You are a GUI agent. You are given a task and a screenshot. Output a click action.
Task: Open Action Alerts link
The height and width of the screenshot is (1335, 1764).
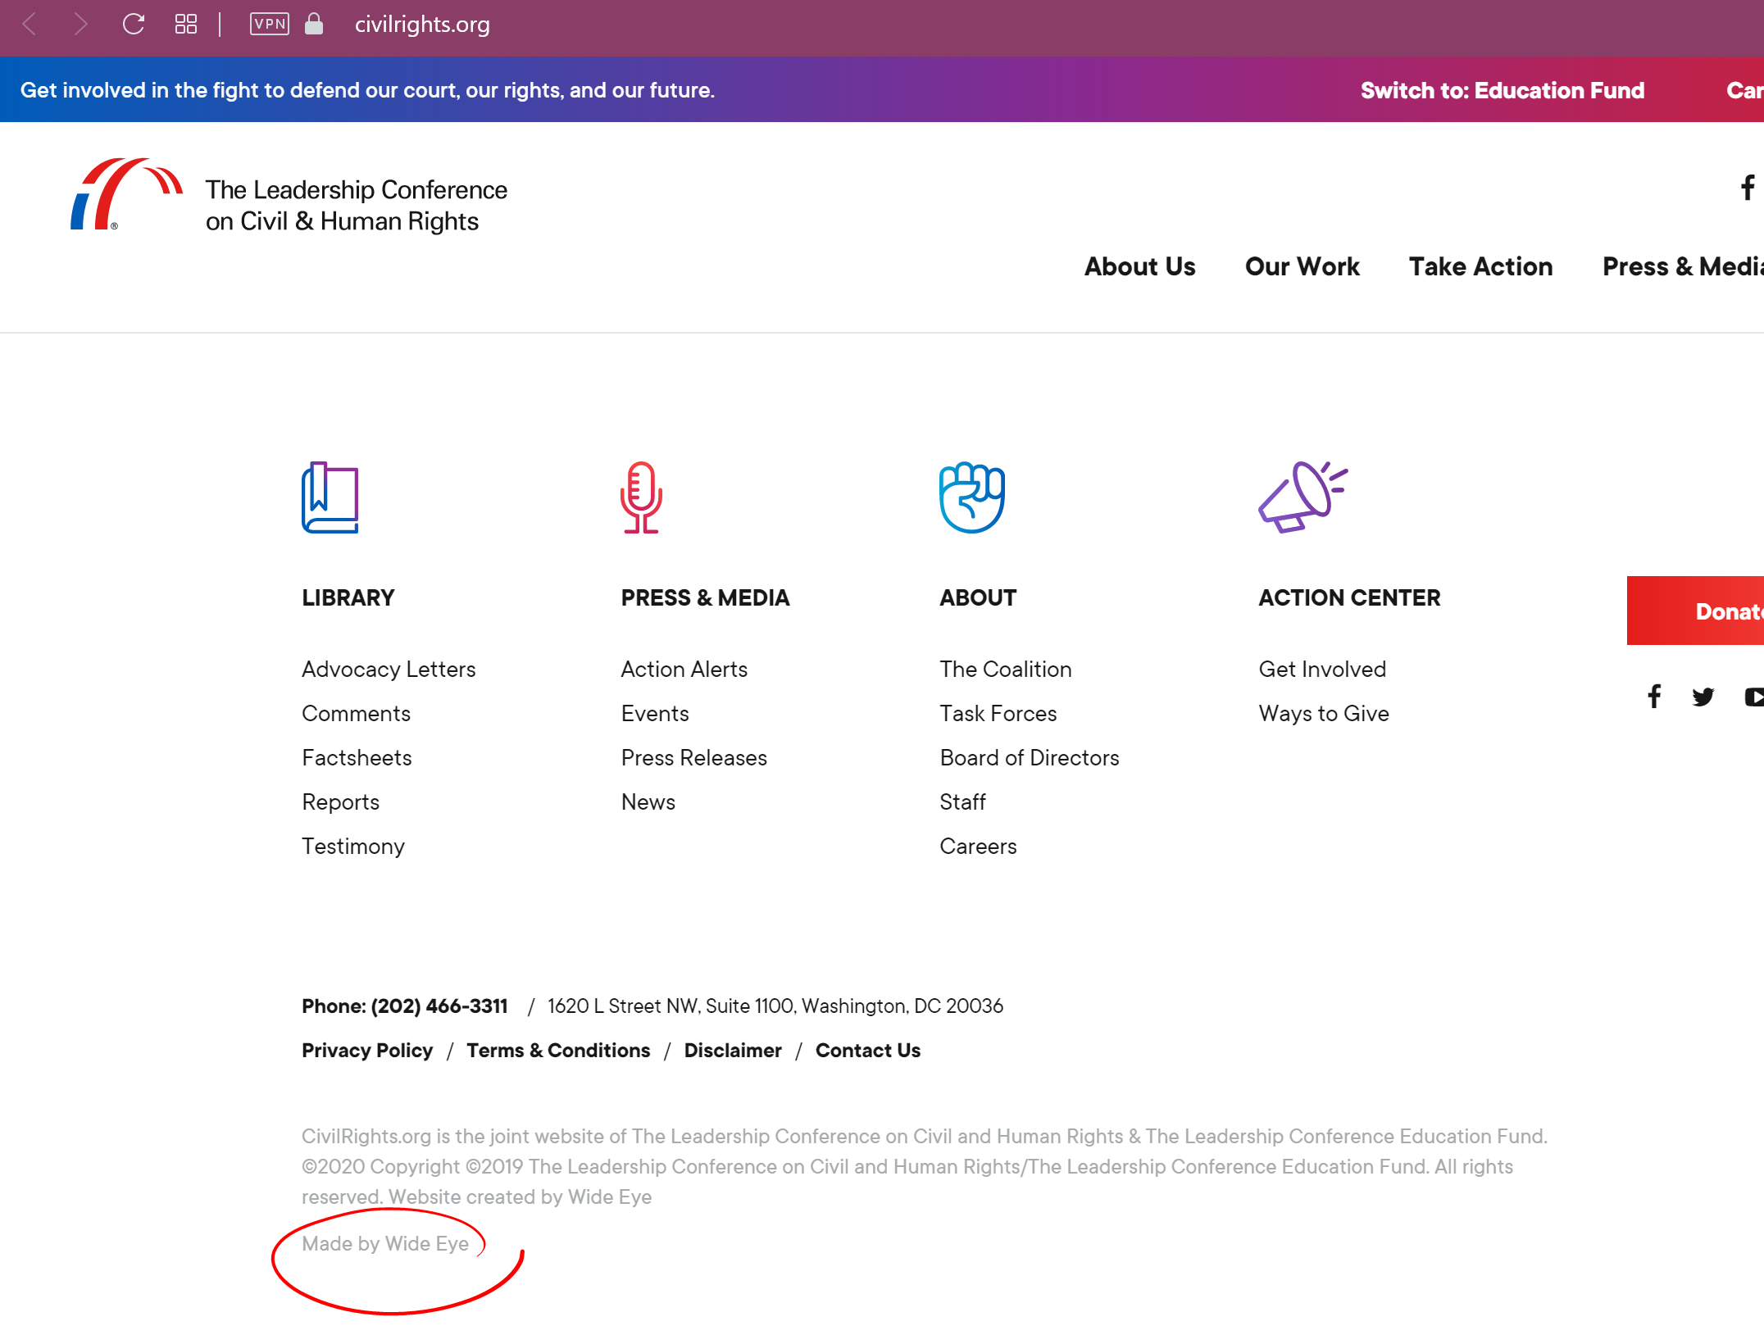[684, 669]
